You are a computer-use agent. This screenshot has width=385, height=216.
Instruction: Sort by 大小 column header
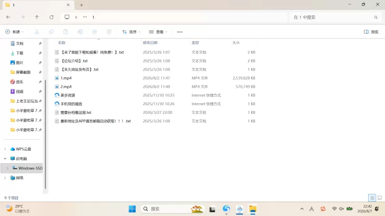pos(236,43)
